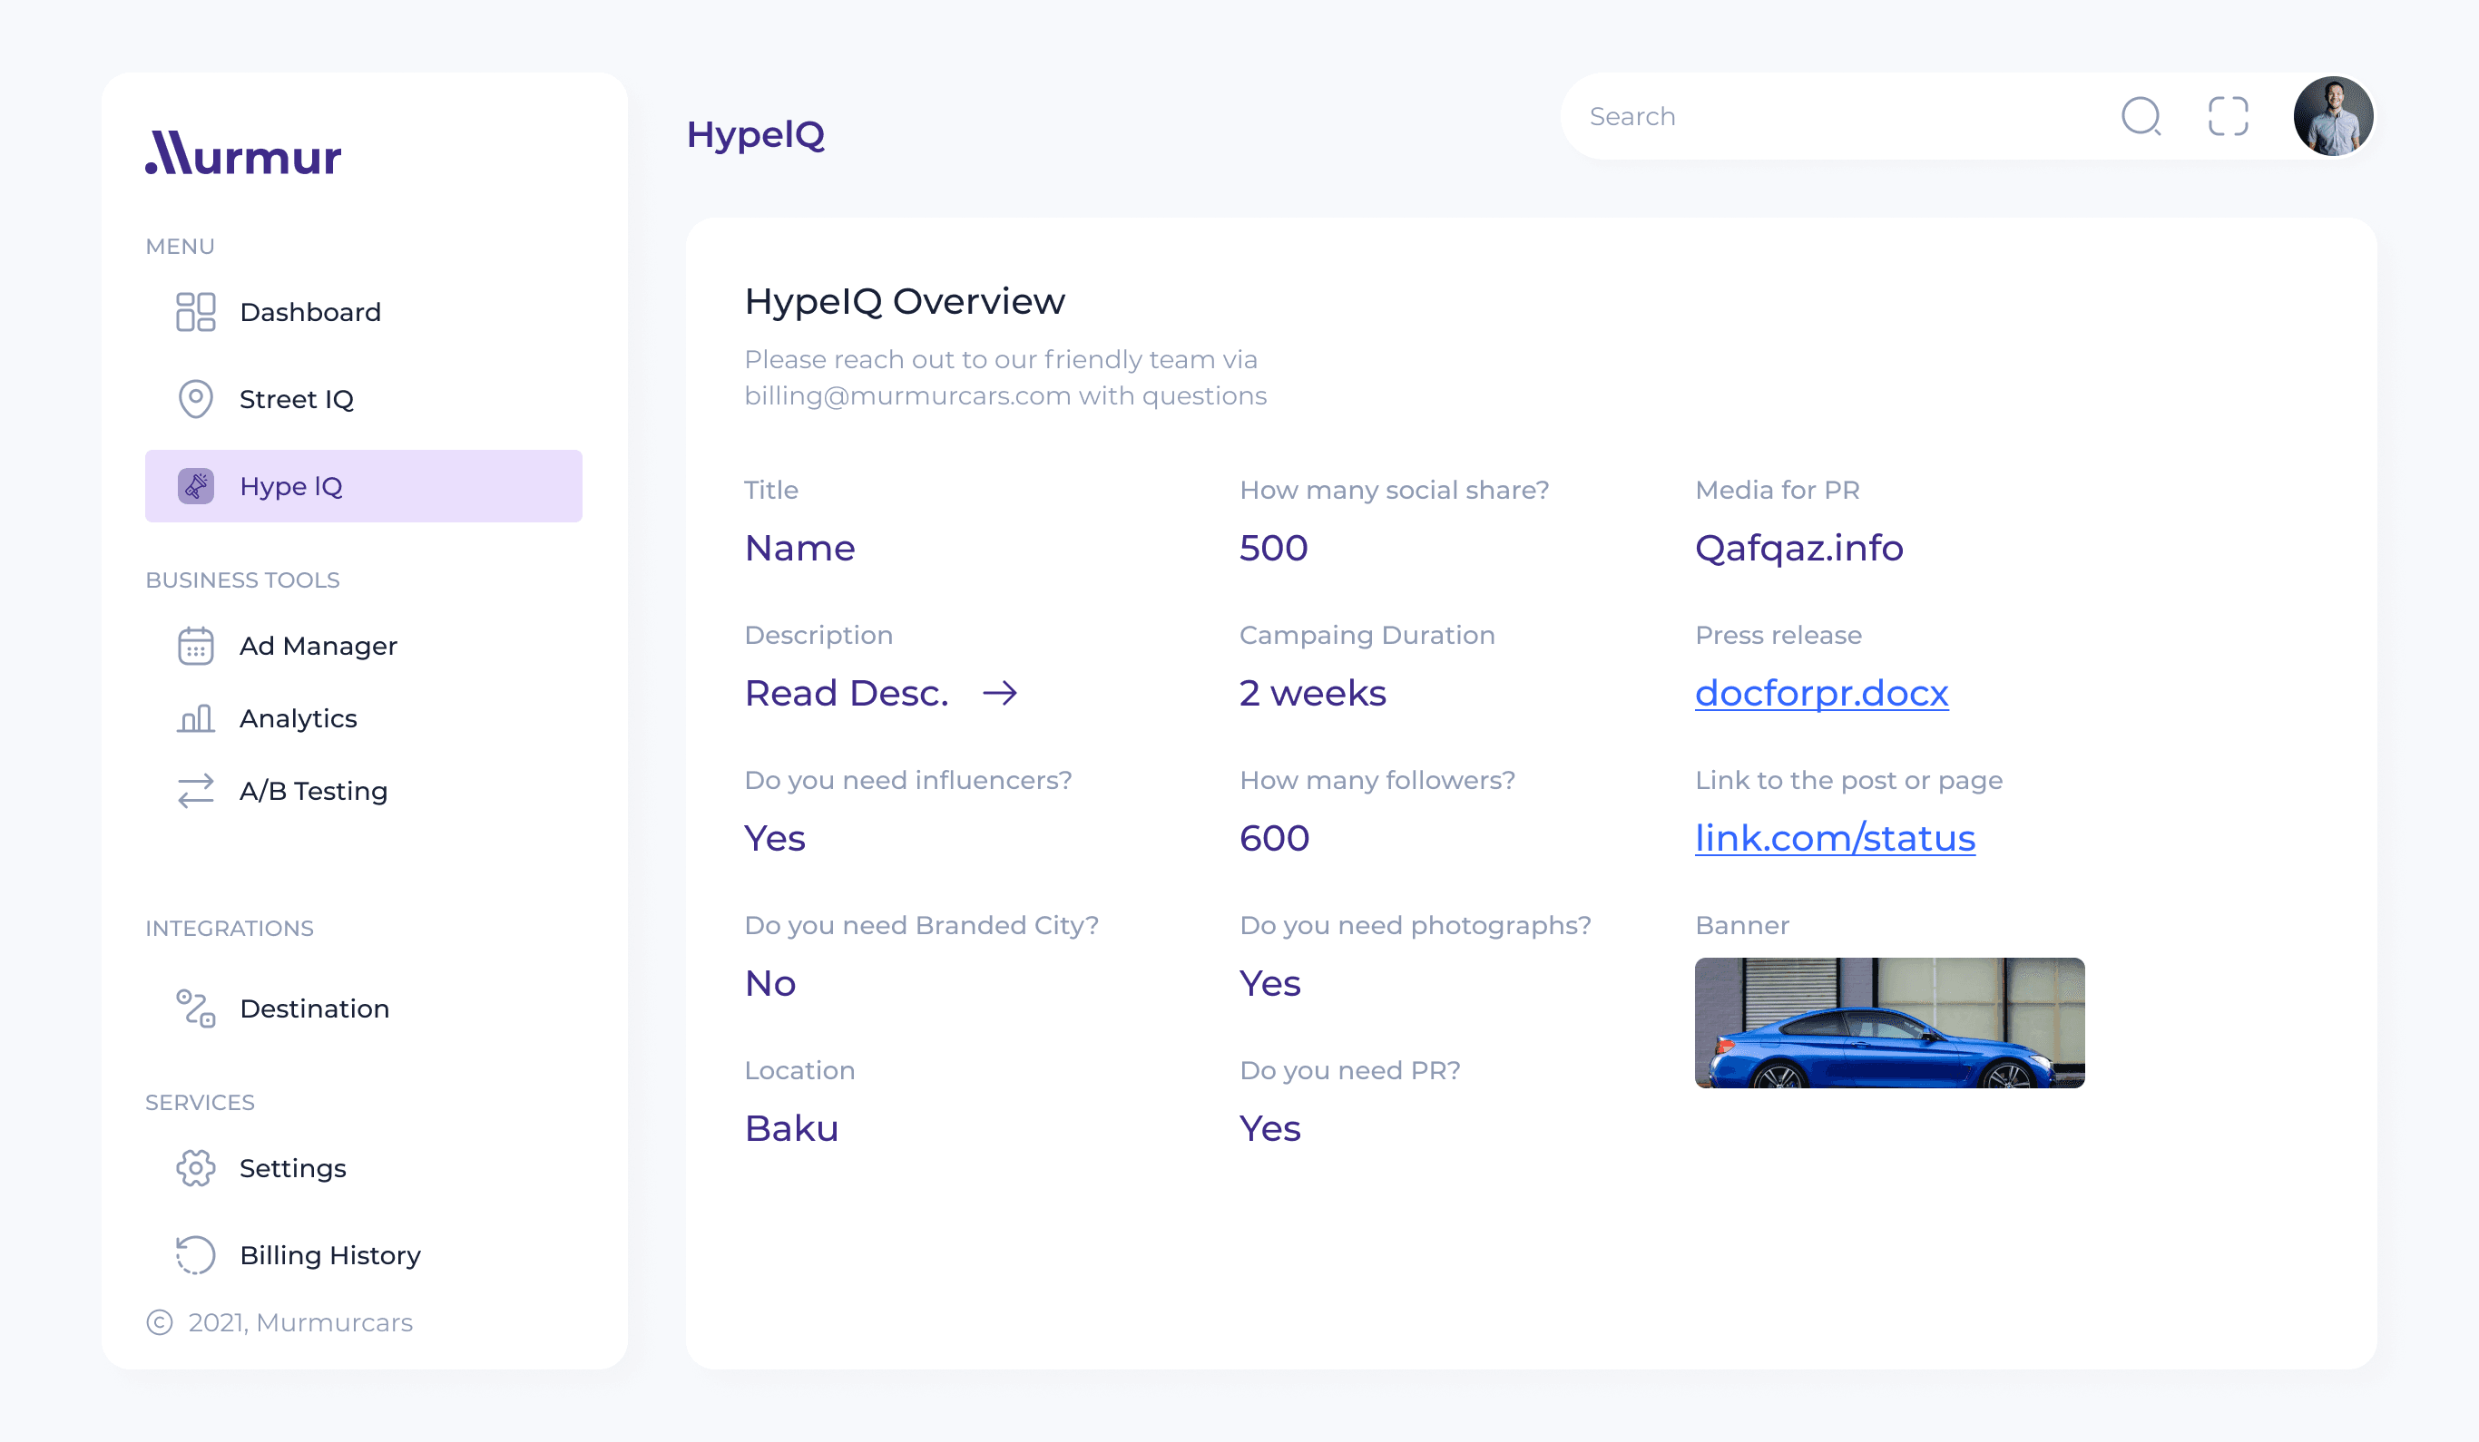This screenshot has width=2479, height=1442.
Task: Click the copyright symbol in footer
Action: click(x=160, y=1322)
